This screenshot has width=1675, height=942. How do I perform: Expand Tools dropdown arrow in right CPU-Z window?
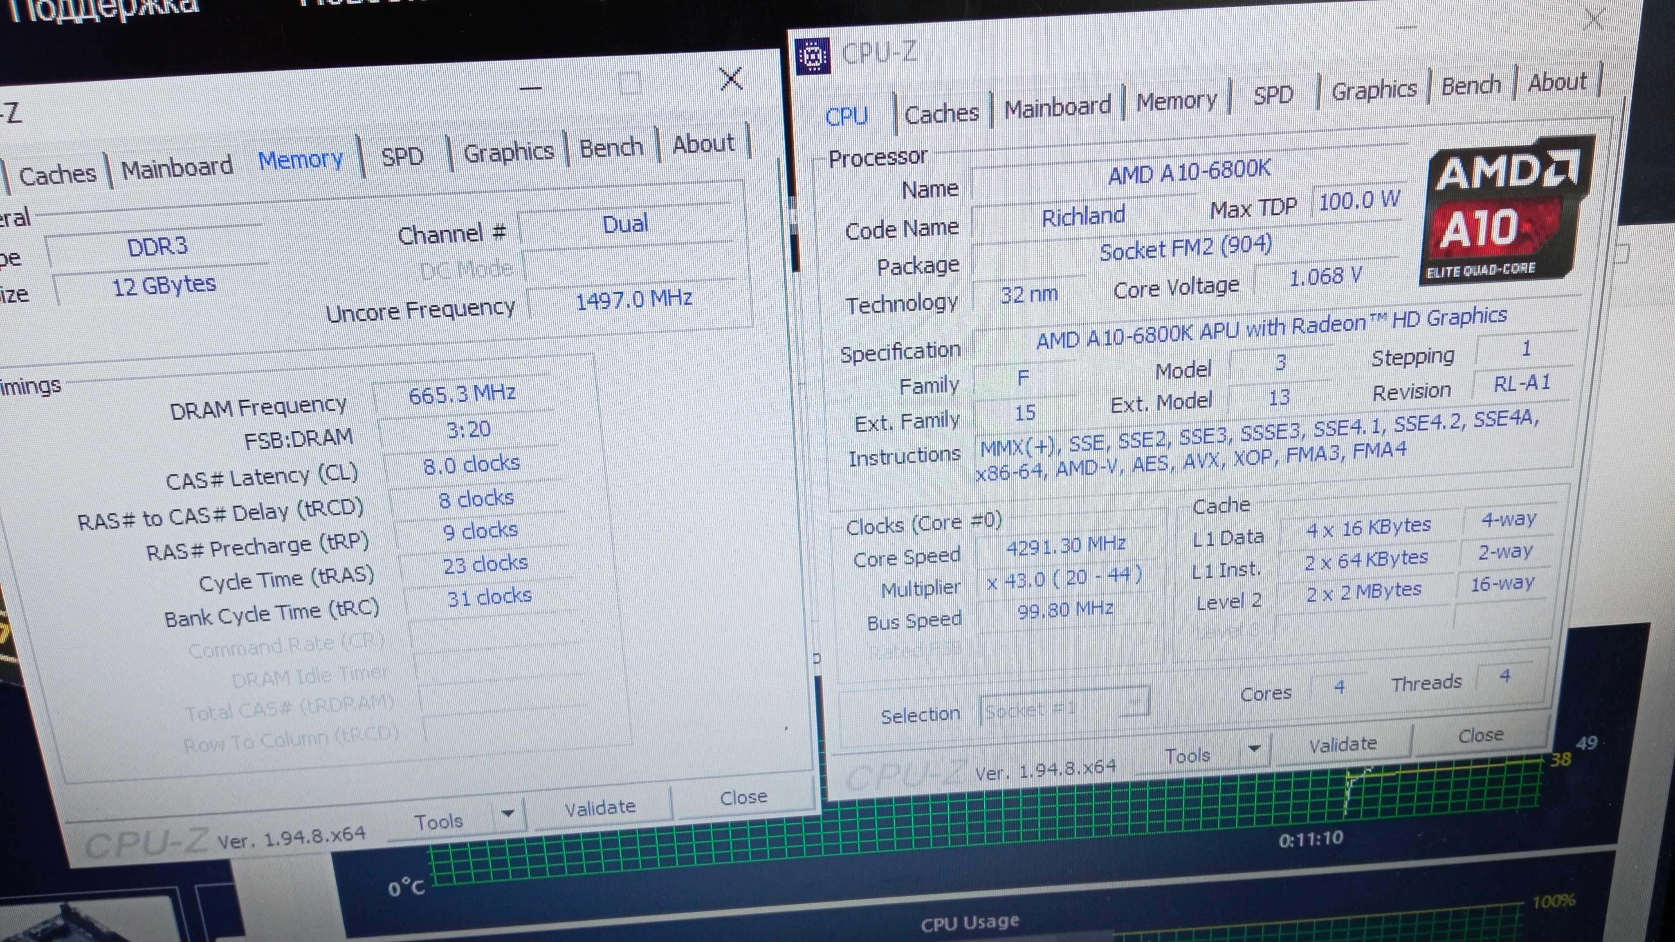click(1255, 749)
